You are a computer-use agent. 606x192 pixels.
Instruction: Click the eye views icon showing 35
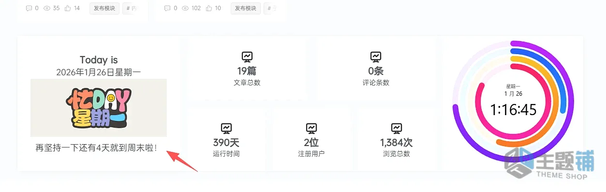pos(47,8)
